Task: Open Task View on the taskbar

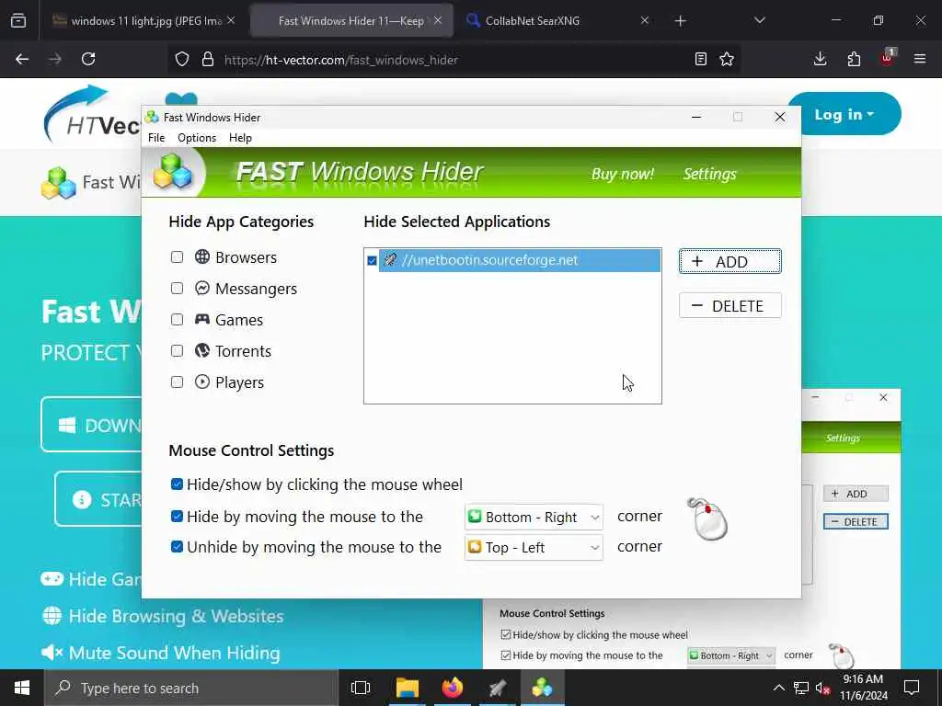Action: point(361,688)
